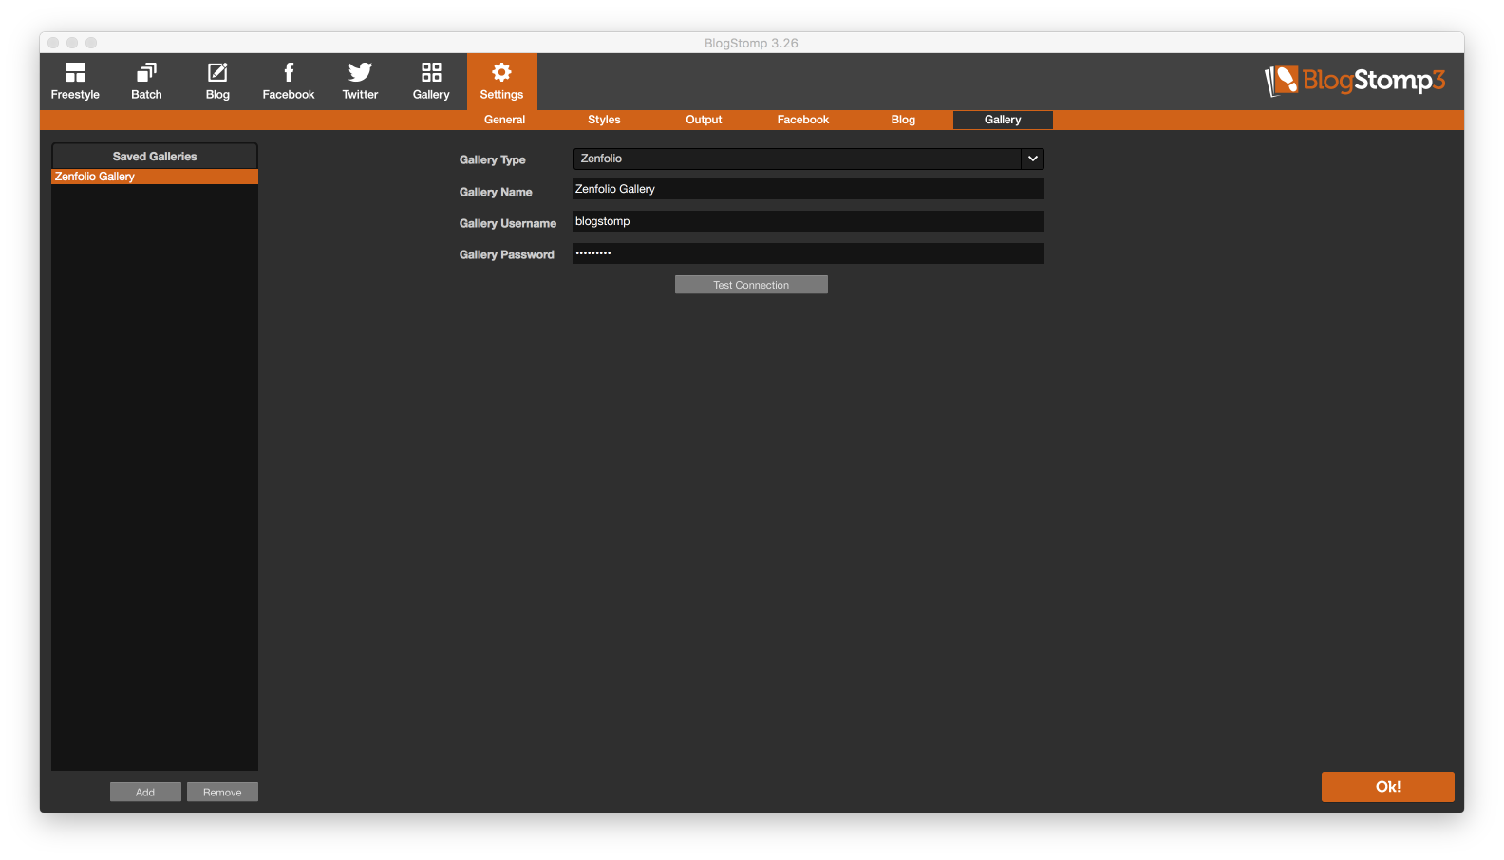Click the Gallery Password input field

(x=809, y=253)
